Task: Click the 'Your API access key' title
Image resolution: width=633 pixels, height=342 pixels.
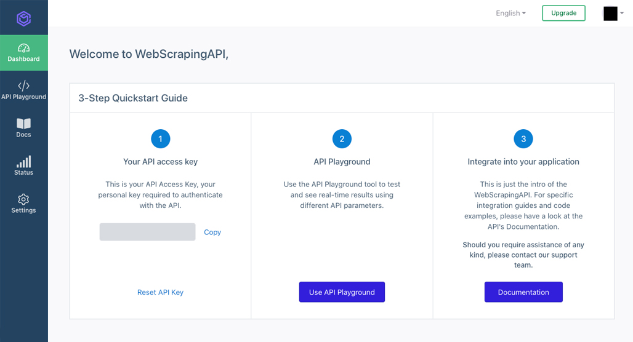Action: (x=160, y=162)
